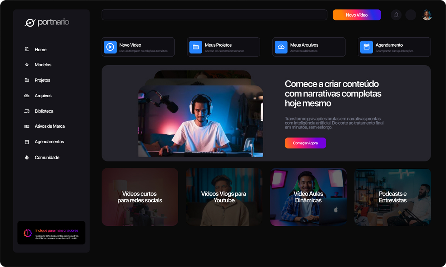The width and height of the screenshot is (446, 267).
Task: Click the Portnario logo icon
Action: (x=30, y=23)
